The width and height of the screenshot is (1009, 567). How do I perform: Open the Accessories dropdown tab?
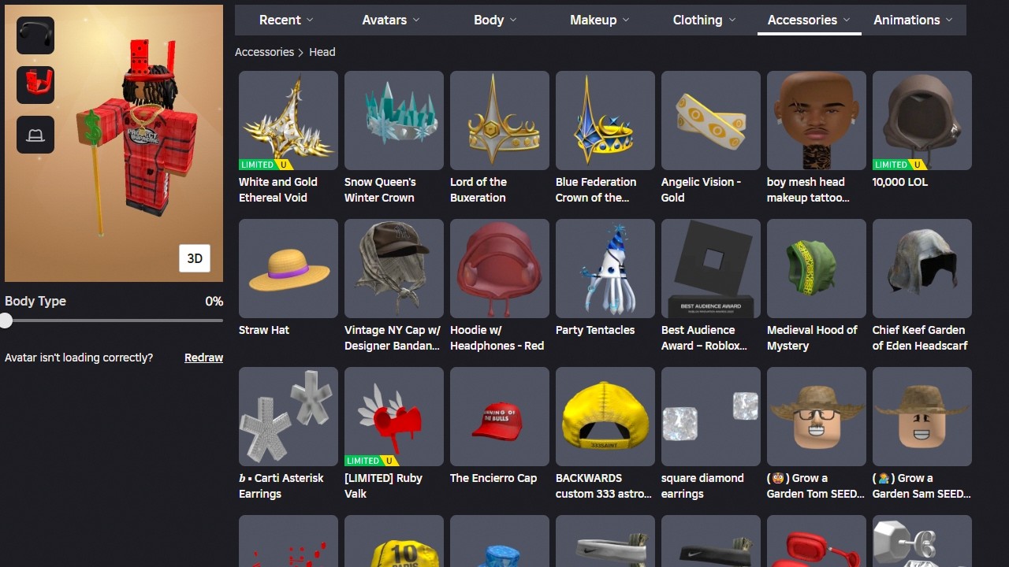[x=809, y=20]
